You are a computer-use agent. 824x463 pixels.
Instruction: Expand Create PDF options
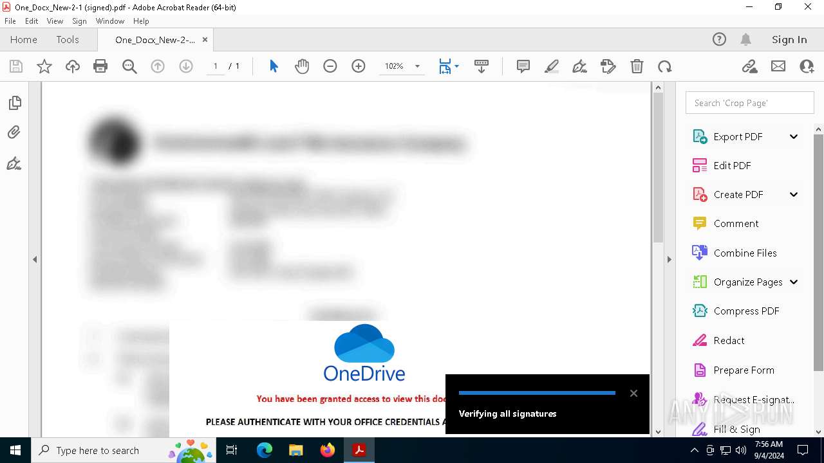pos(794,194)
